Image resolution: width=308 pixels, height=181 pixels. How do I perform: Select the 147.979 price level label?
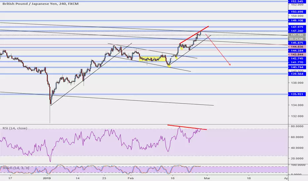297,27
